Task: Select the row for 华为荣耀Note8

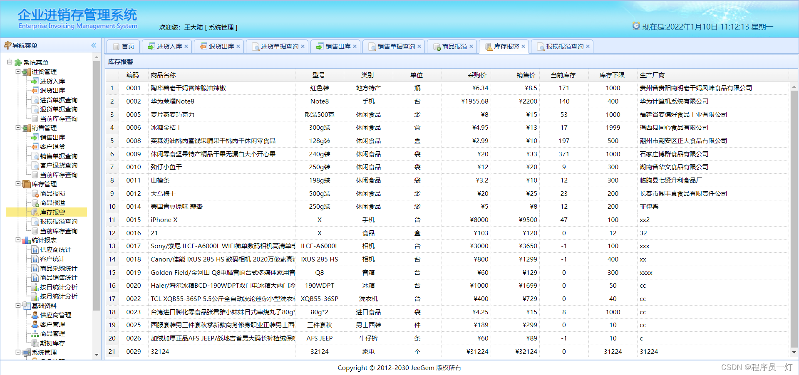Action: point(447,101)
